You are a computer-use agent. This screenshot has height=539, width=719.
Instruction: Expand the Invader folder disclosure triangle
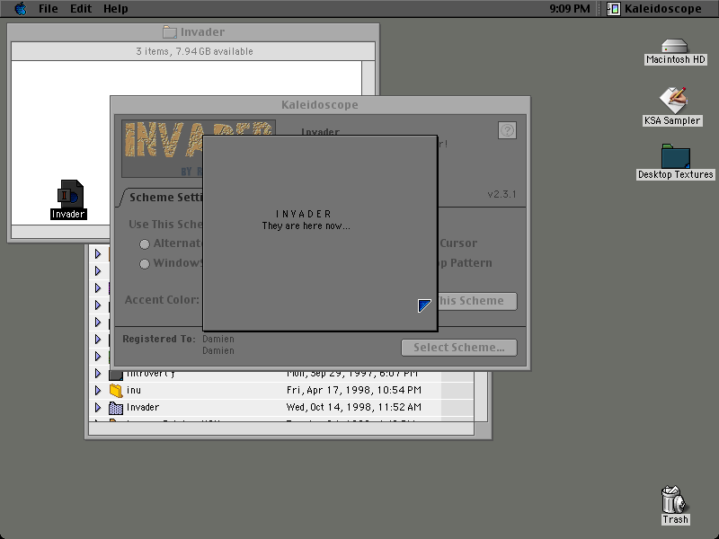pyautogui.click(x=98, y=408)
